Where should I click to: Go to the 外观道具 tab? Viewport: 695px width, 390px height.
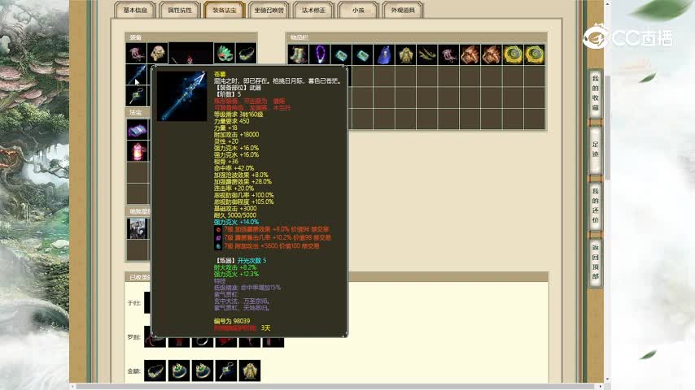[x=403, y=11]
